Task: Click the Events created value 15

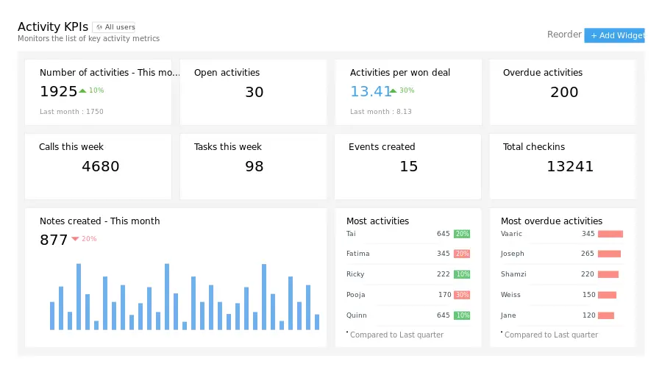Action: [x=409, y=166]
